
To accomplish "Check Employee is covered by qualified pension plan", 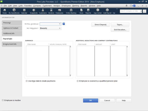I will pos(77,81).
